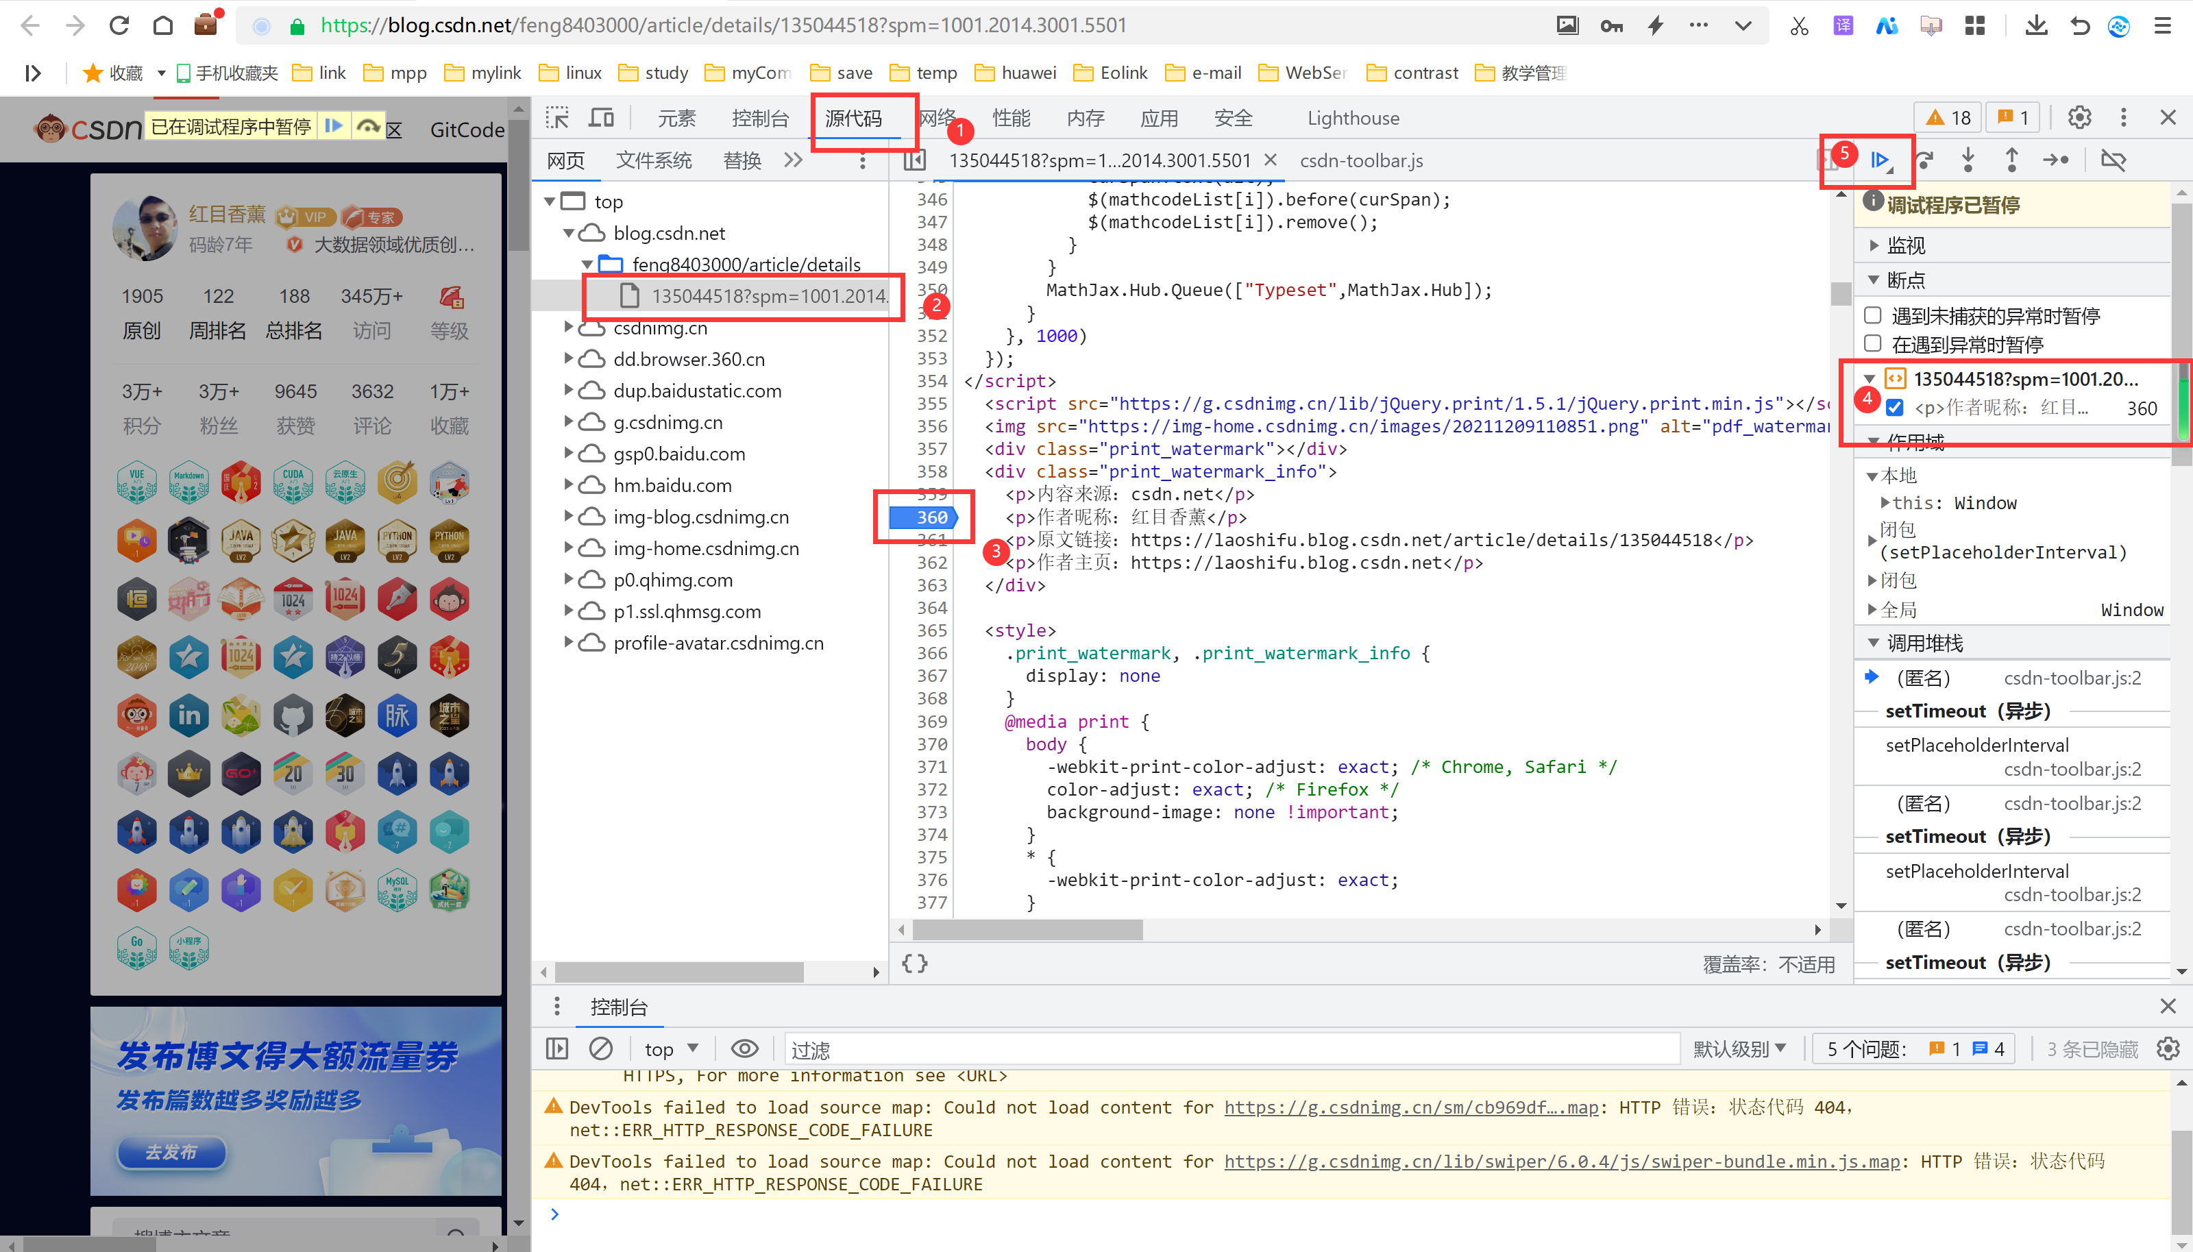Viewport: 2193px width, 1252px height.
Task: Pretty print source with braces icon
Action: click(915, 963)
